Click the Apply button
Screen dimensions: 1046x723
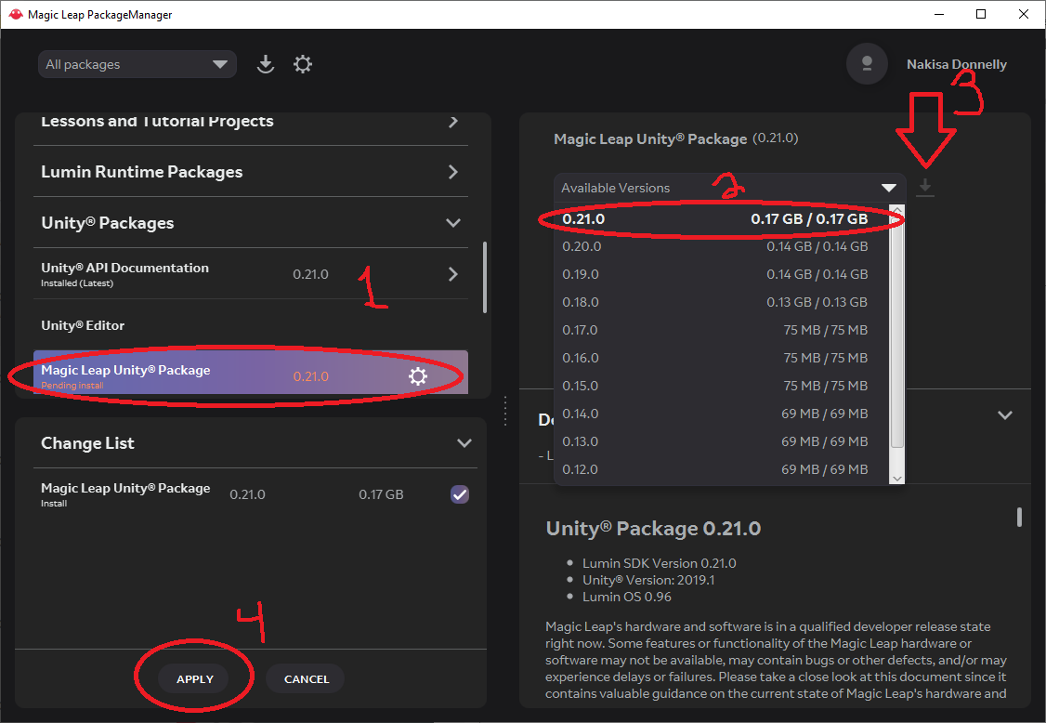(x=195, y=679)
